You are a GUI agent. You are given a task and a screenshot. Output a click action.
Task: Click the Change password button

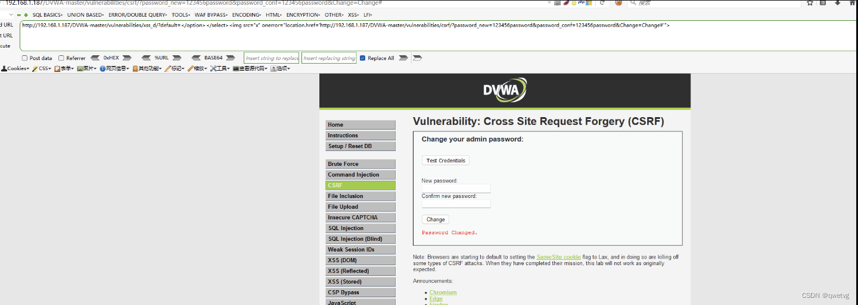pos(436,219)
